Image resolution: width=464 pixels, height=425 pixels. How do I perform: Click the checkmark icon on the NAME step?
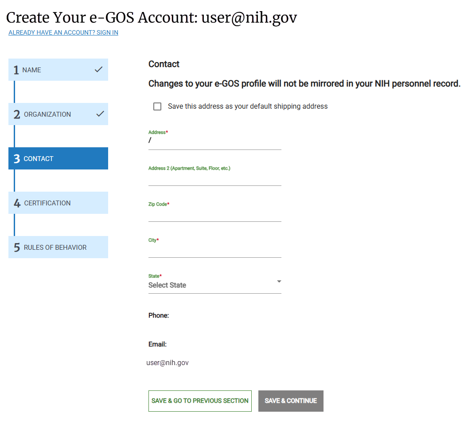pos(98,70)
